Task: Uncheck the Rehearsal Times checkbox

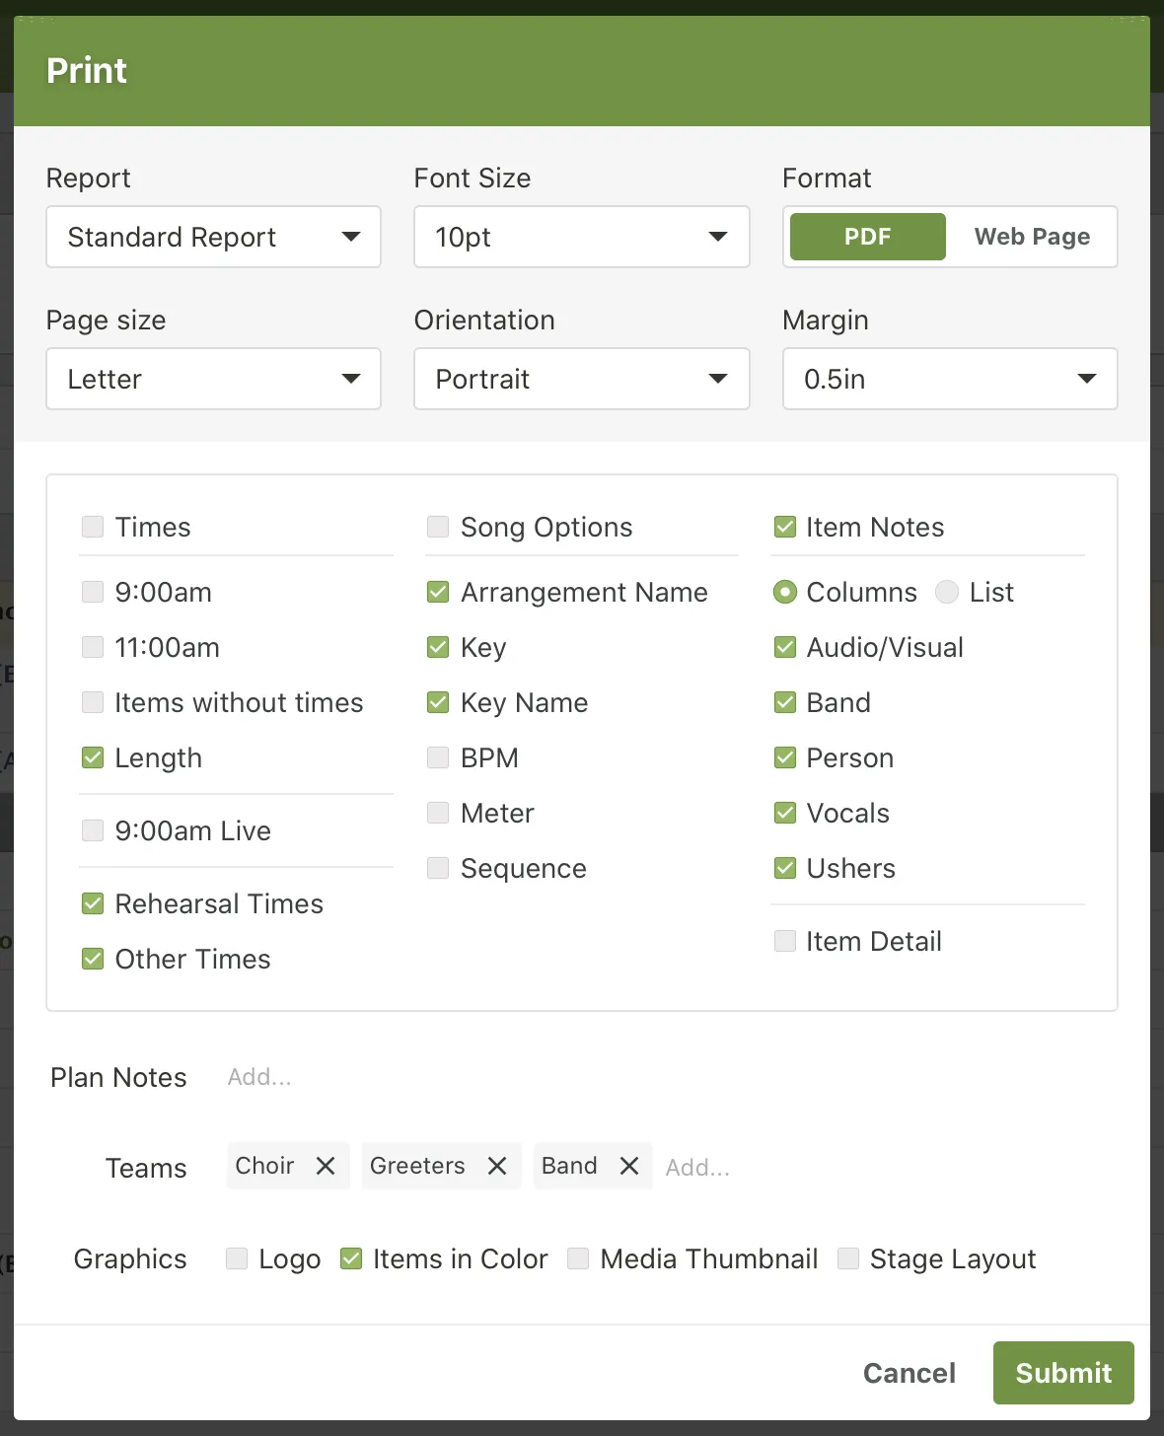Action: [93, 903]
